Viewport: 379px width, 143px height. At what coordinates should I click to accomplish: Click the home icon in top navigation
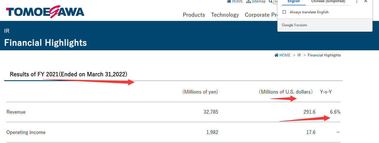click(229, 1)
